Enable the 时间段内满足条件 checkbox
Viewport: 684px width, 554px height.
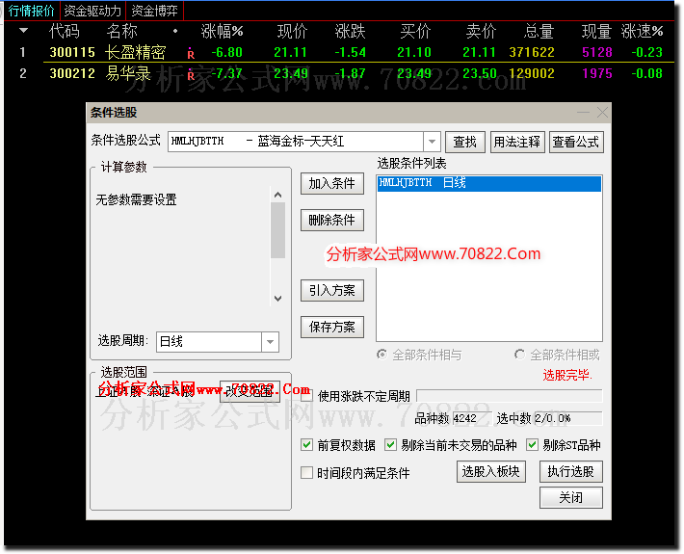click(x=307, y=473)
